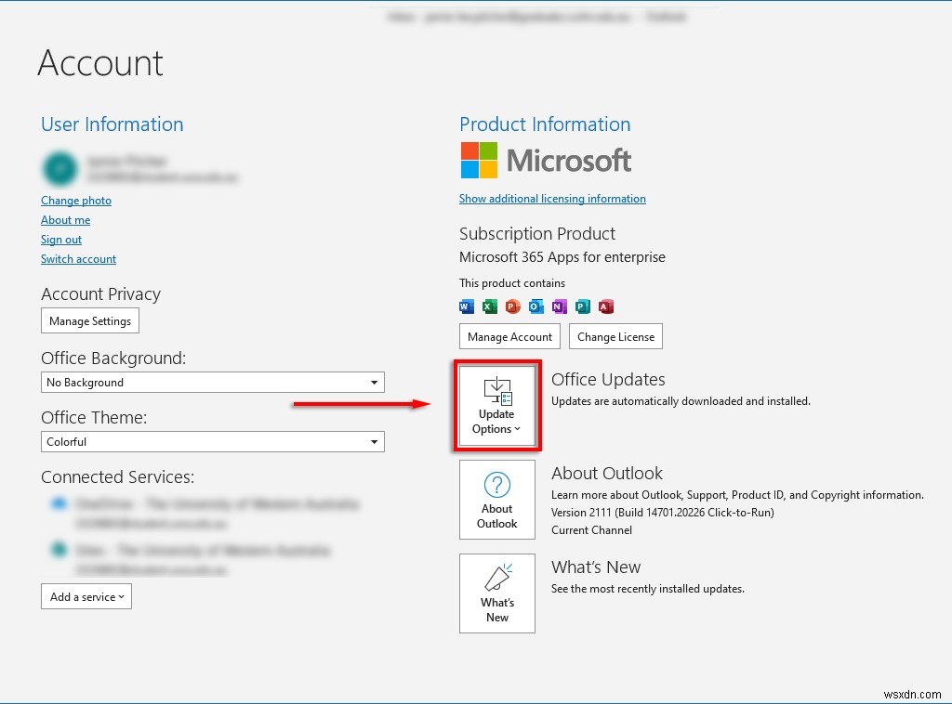Click the OneDrive connected service icon

coord(59,502)
